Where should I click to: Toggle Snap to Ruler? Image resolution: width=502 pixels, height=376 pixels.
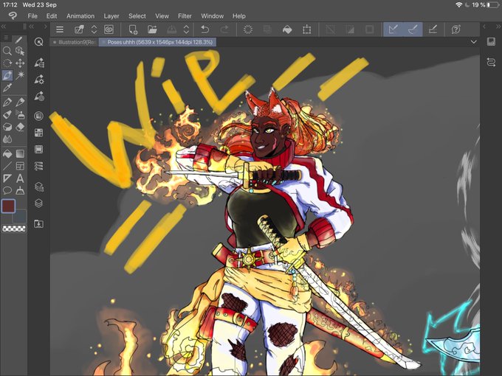(393, 29)
